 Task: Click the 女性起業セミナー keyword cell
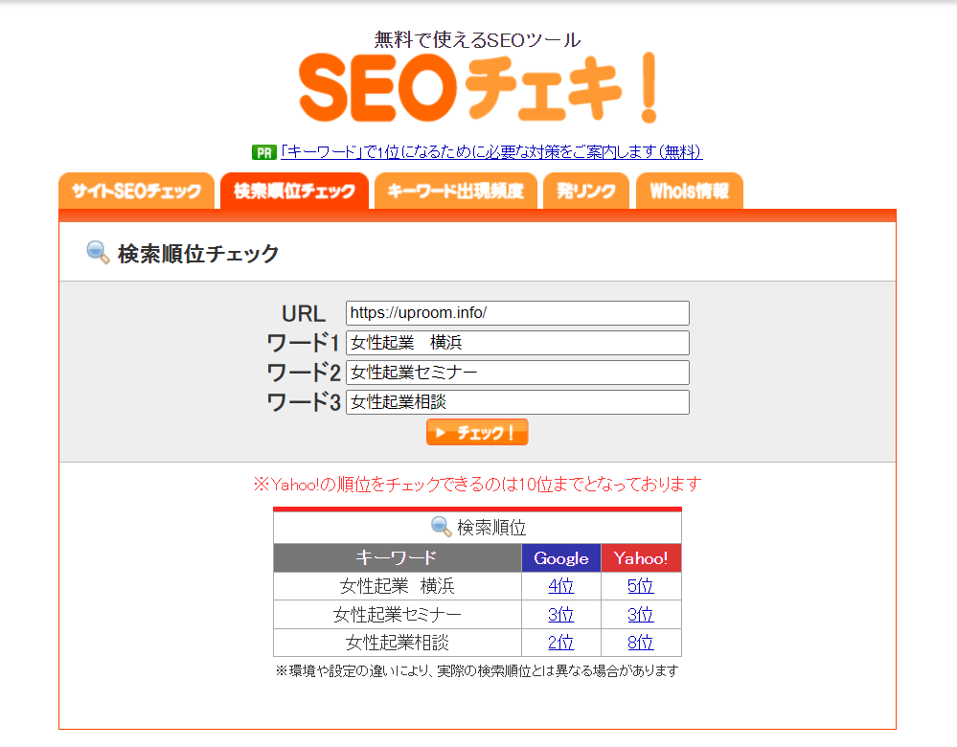point(398,615)
